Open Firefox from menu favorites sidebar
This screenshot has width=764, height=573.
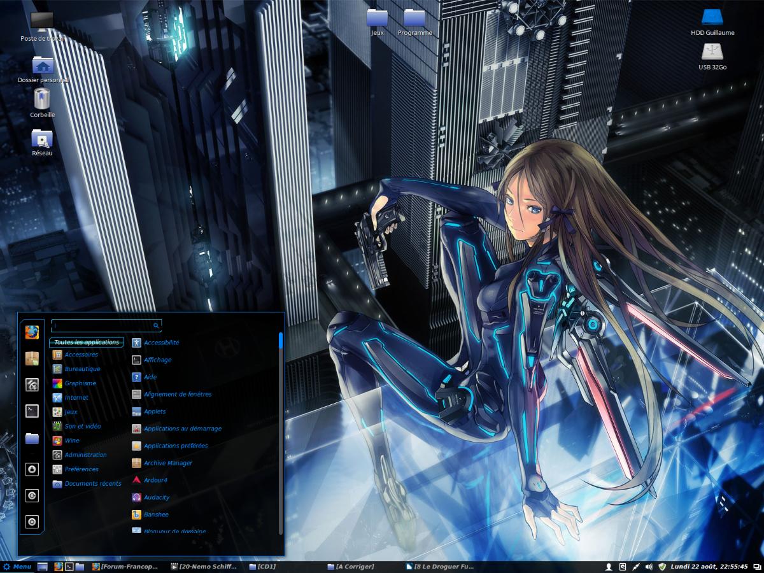click(x=32, y=332)
